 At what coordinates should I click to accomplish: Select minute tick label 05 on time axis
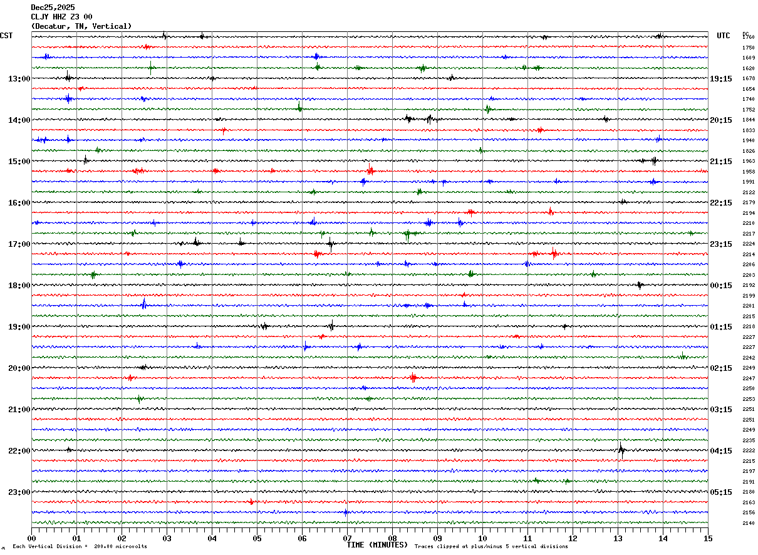coord(257,538)
